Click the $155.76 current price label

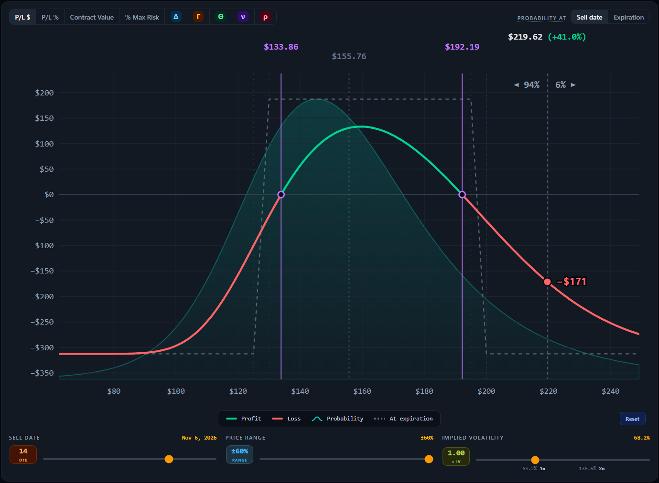point(349,56)
